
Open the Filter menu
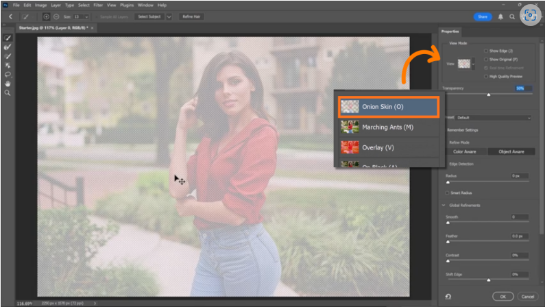(x=98, y=5)
